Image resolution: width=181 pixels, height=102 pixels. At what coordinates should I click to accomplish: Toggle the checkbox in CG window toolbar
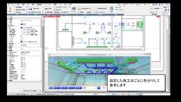(x=106, y=88)
